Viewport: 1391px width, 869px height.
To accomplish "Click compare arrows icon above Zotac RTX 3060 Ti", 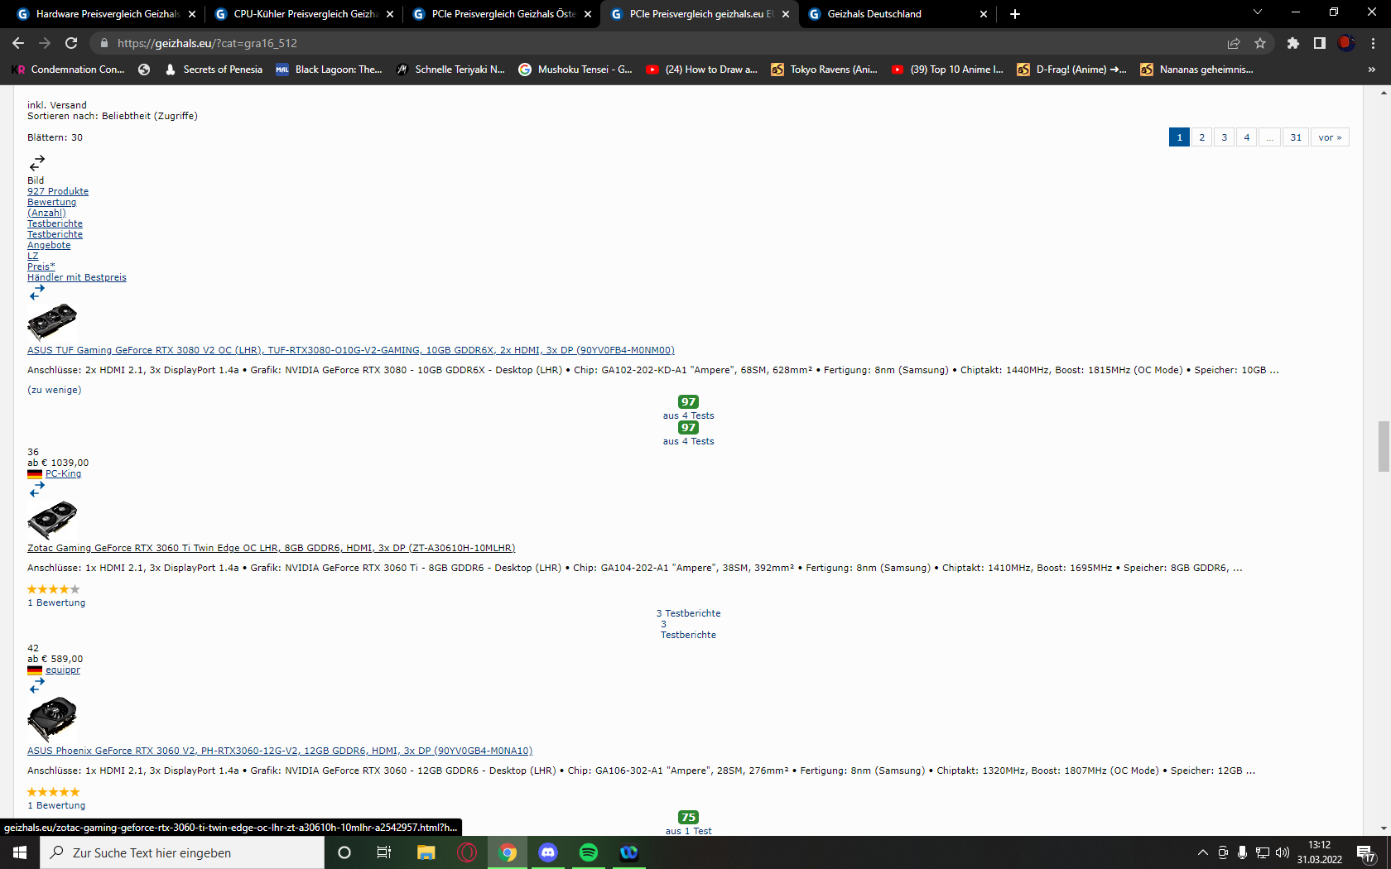I will [x=36, y=490].
